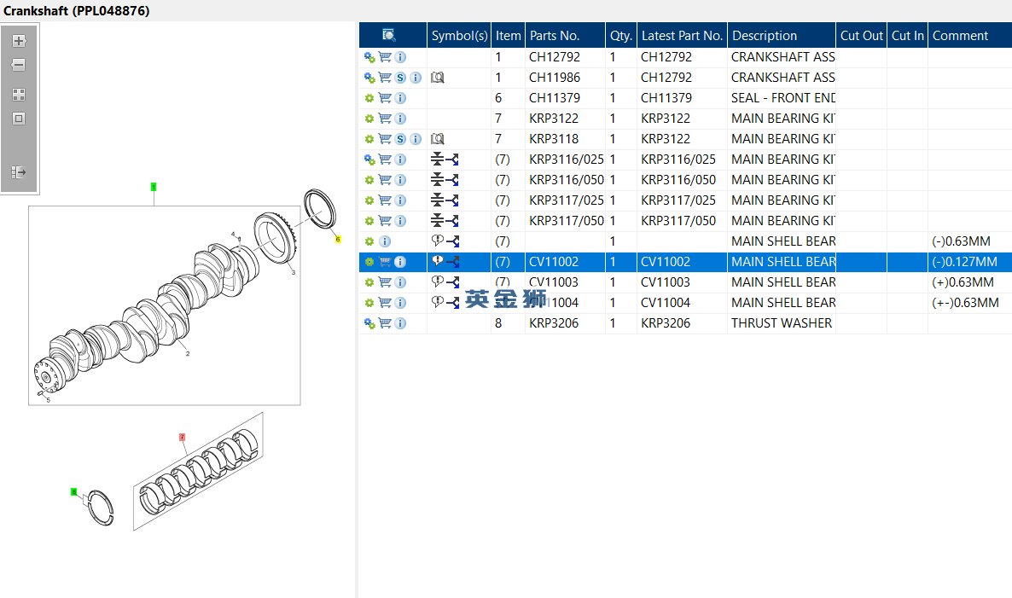Click the single square fit-view icon
Viewport: 1012px width, 598px height.
[19, 119]
